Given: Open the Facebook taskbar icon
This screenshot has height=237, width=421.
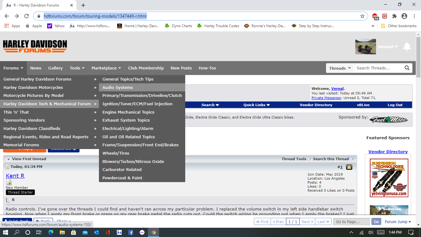Looking at the screenshot, I should coord(130,232).
